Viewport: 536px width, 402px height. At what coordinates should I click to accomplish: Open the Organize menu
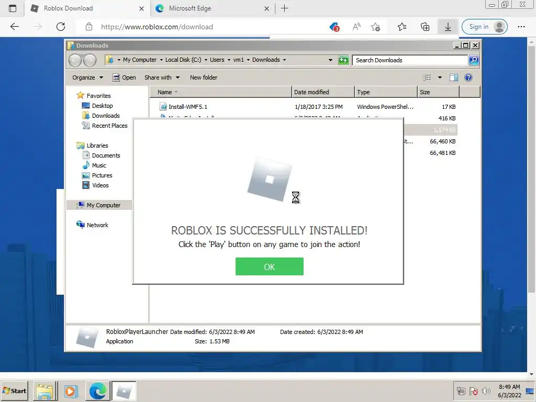click(x=87, y=77)
